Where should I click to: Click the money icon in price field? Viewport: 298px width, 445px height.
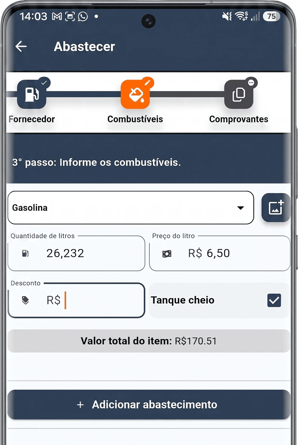pyautogui.click(x=167, y=254)
